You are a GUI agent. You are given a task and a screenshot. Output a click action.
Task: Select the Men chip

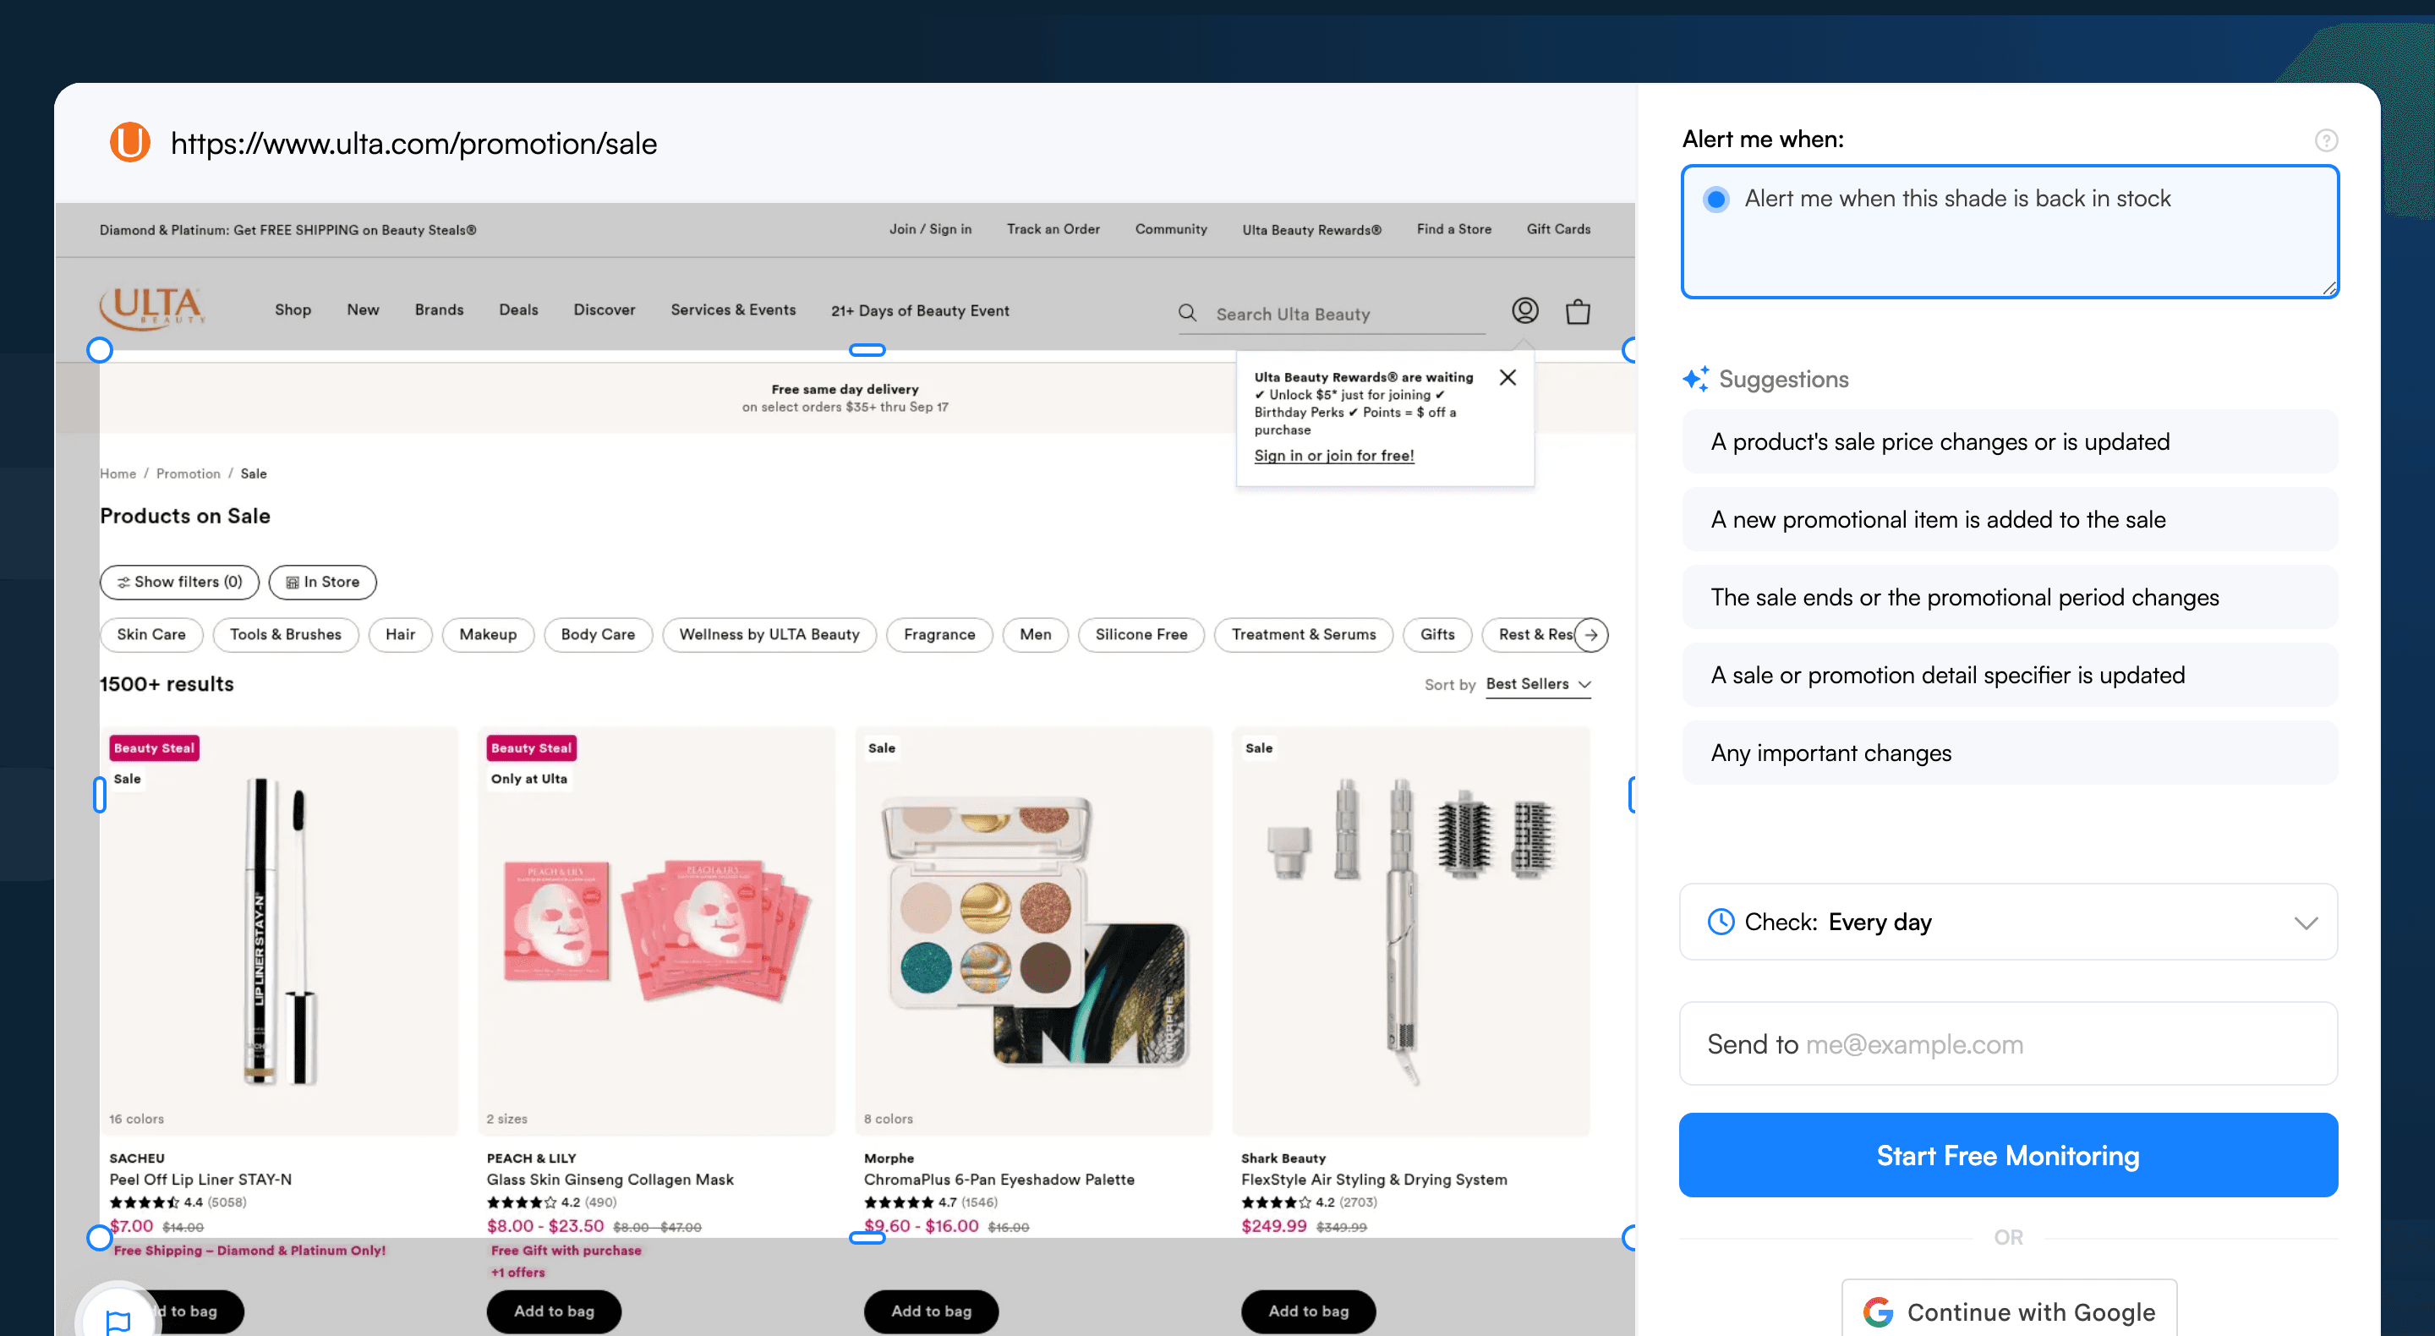1035,634
